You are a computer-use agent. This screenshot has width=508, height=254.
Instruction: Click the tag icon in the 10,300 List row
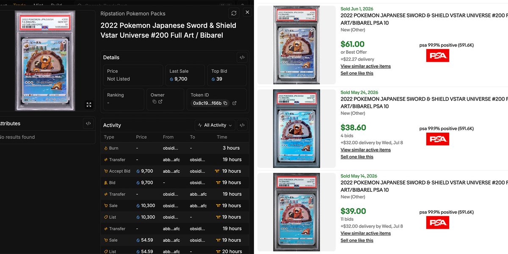click(x=106, y=217)
